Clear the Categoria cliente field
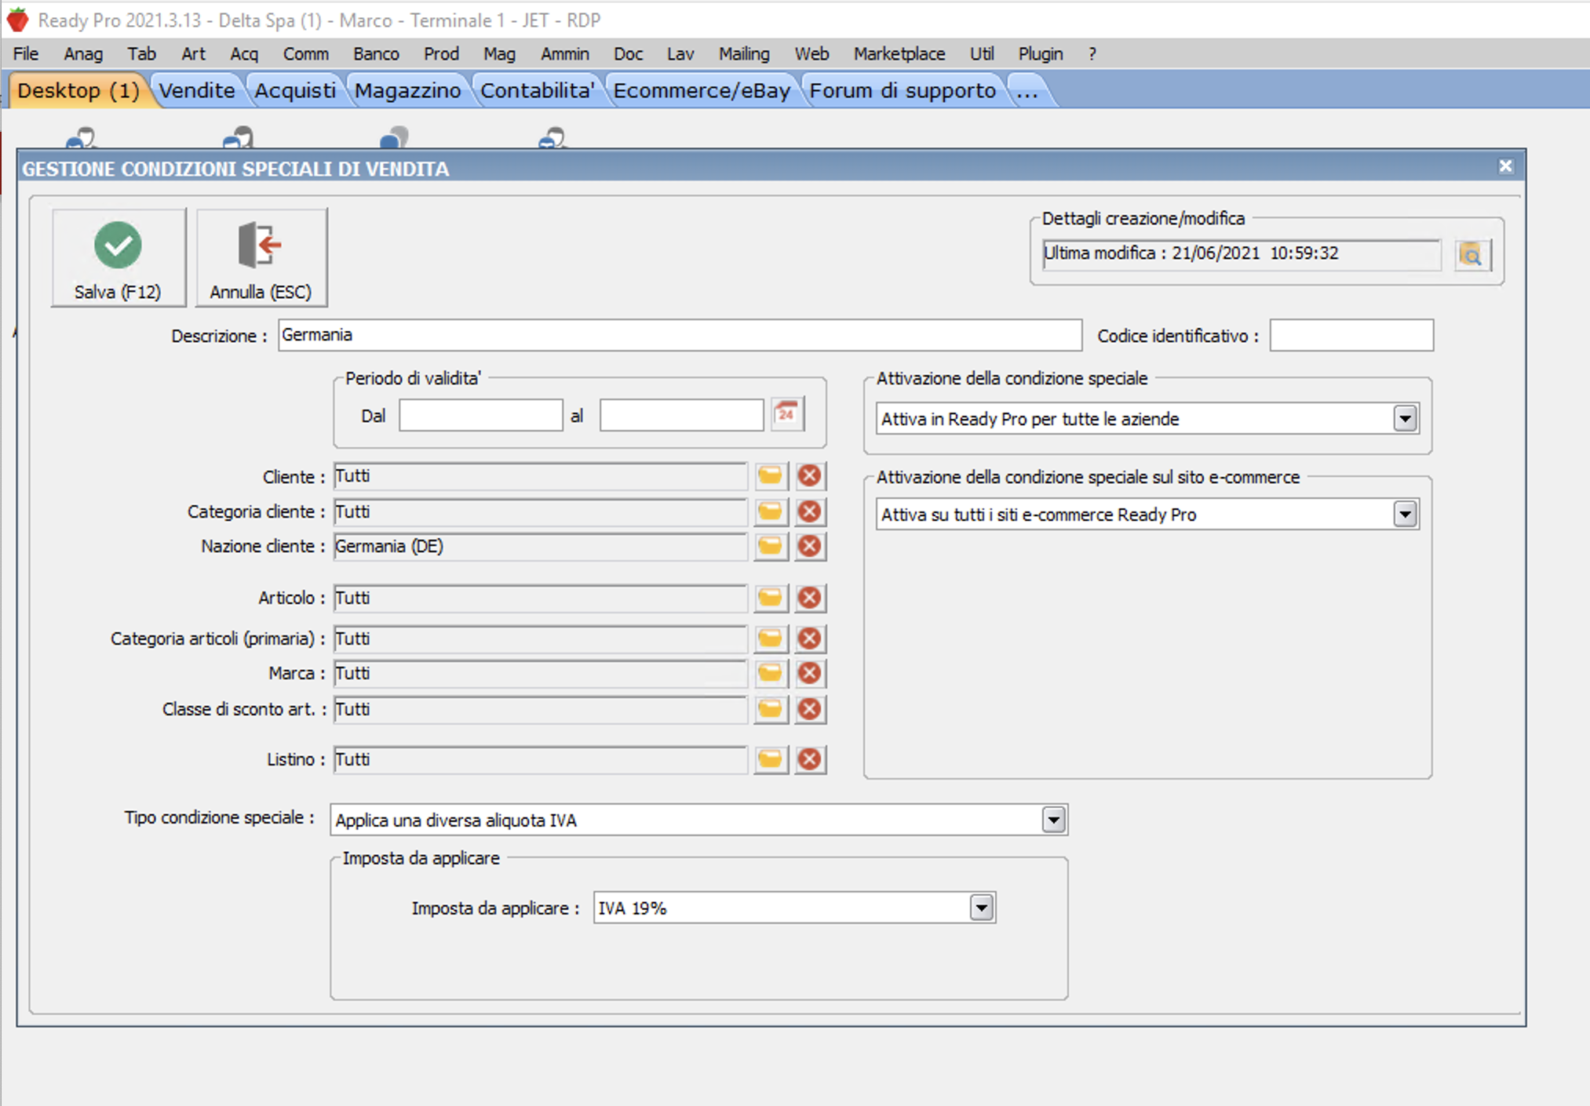Image resolution: width=1590 pixels, height=1106 pixels. (810, 512)
